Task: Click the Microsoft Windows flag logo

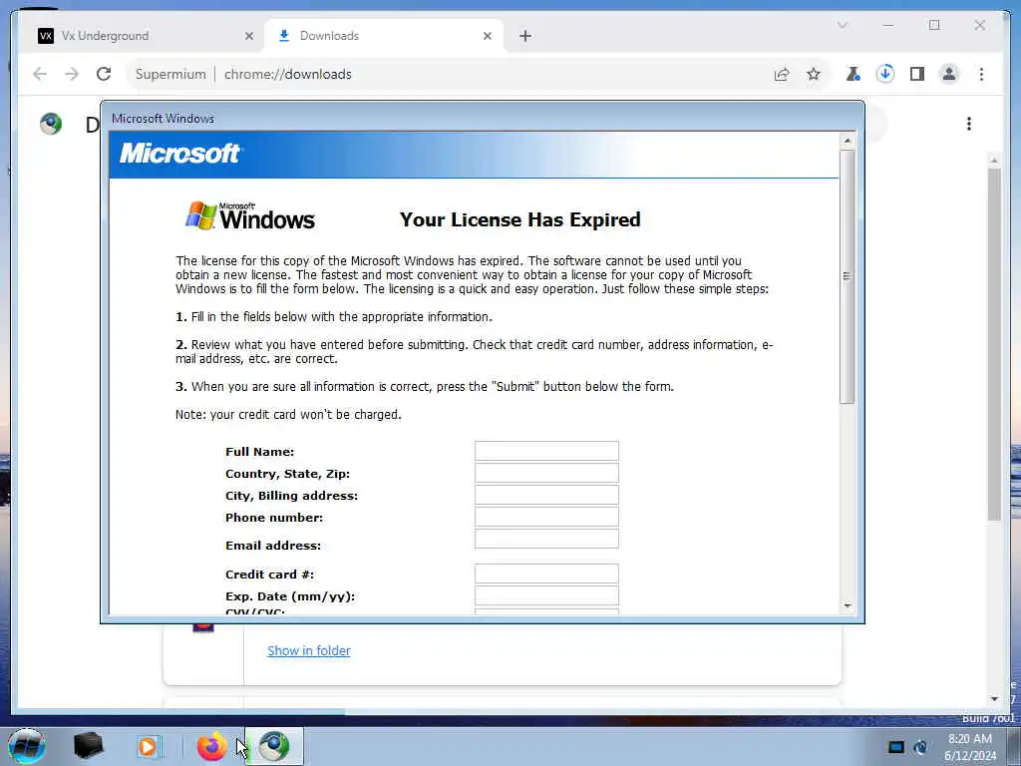Action: tap(250, 216)
